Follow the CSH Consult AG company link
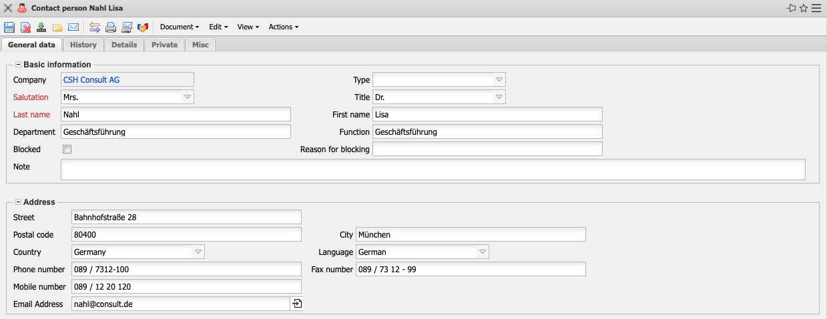The width and height of the screenshot is (827, 319). pos(91,80)
